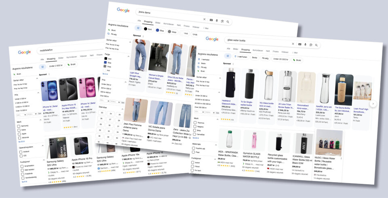Clear the 'jeans dame' search with X
Viewport: 388px width, 198px height.
coord(205,19)
